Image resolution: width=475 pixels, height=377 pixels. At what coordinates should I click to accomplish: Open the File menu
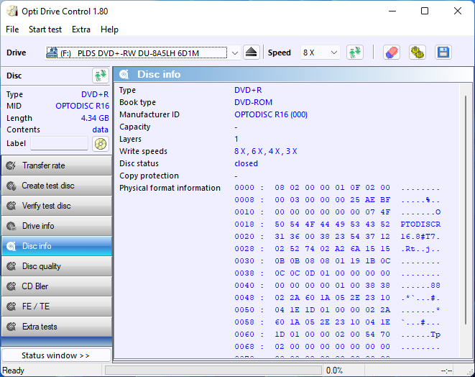coord(12,29)
